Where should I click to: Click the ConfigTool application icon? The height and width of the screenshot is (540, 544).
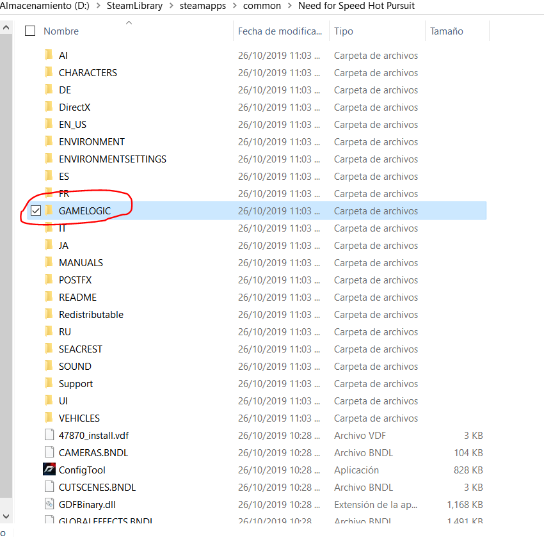coord(49,469)
